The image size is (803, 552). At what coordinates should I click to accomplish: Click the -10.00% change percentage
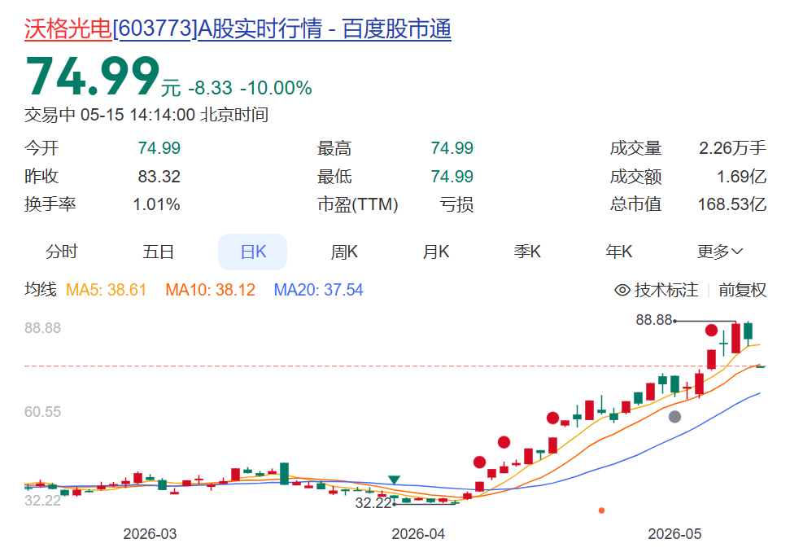coord(276,88)
